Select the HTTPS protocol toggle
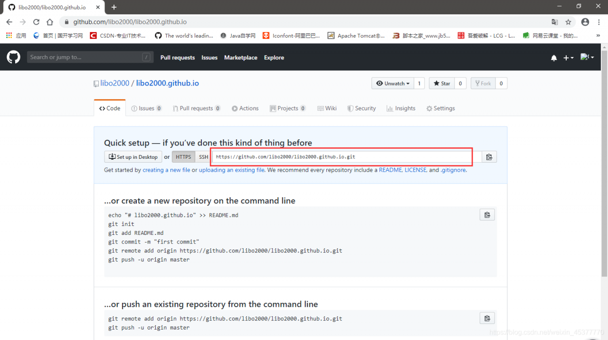 (x=183, y=157)
